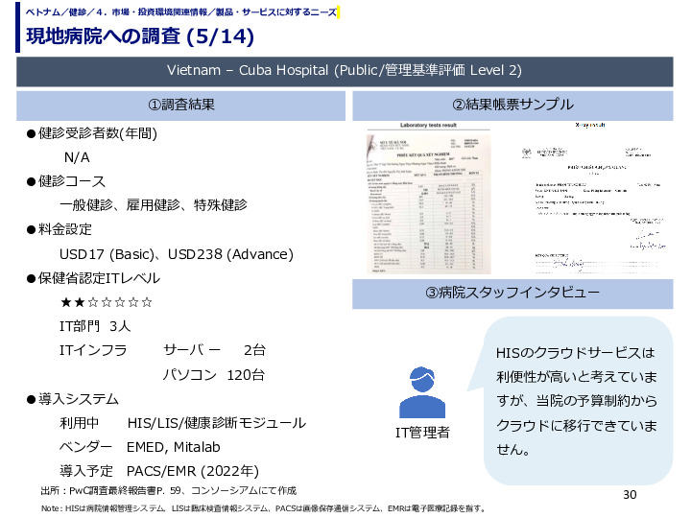
Task: Select the breadcrumb text ベトナム／健診／4.
Action: pyautogui.click(x=66, y=12)
